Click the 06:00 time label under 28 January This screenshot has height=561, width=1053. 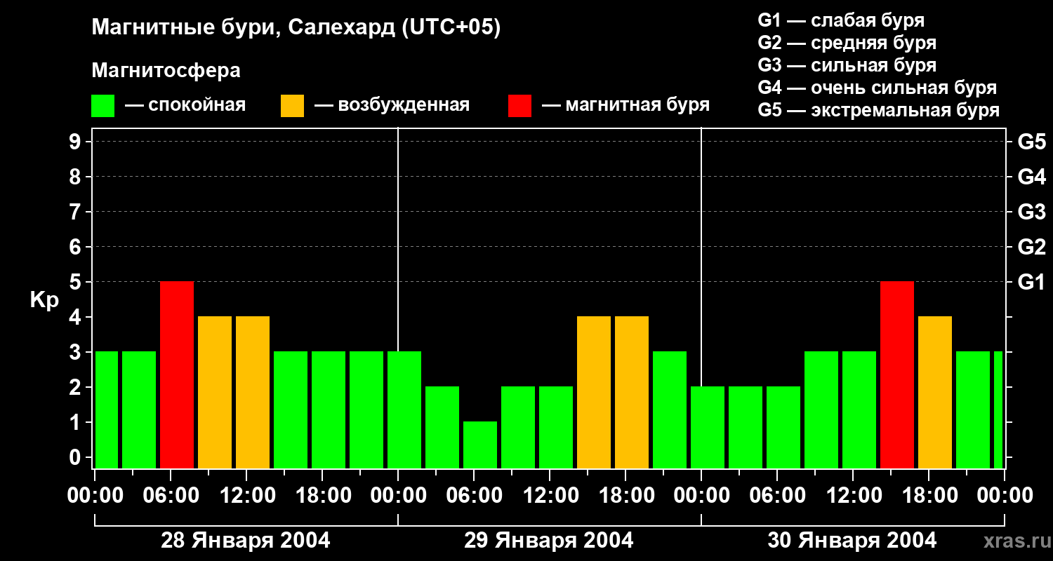(x=171, y=496)
